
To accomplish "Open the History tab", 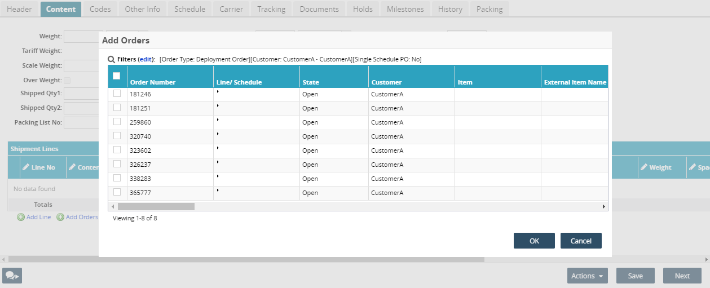I will [450, 9].
